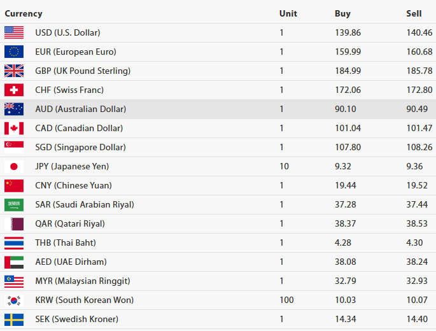Click the Qatar flag icon
The height and width of the screenshot is (331, 436).
coord(14,223)
